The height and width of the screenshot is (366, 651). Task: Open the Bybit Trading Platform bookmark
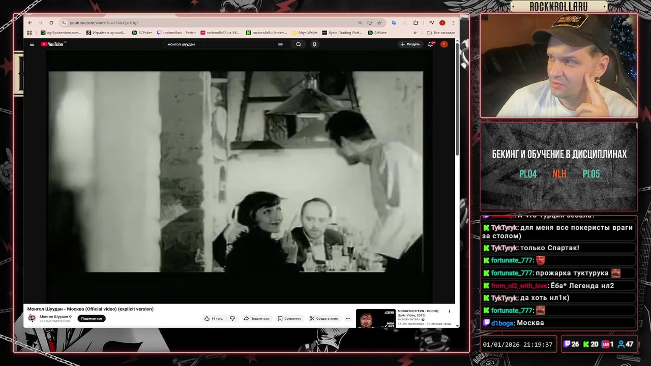pyautogui.click(x=342, y=33)
